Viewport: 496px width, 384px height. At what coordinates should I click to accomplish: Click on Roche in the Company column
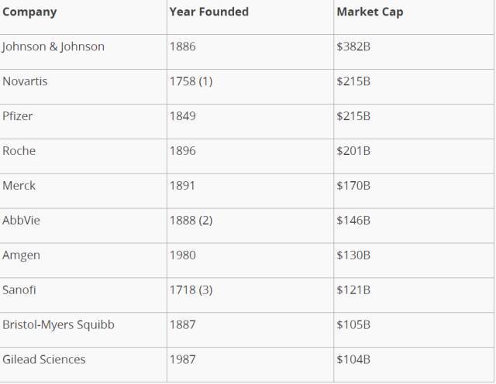click(x=19, y=151)
